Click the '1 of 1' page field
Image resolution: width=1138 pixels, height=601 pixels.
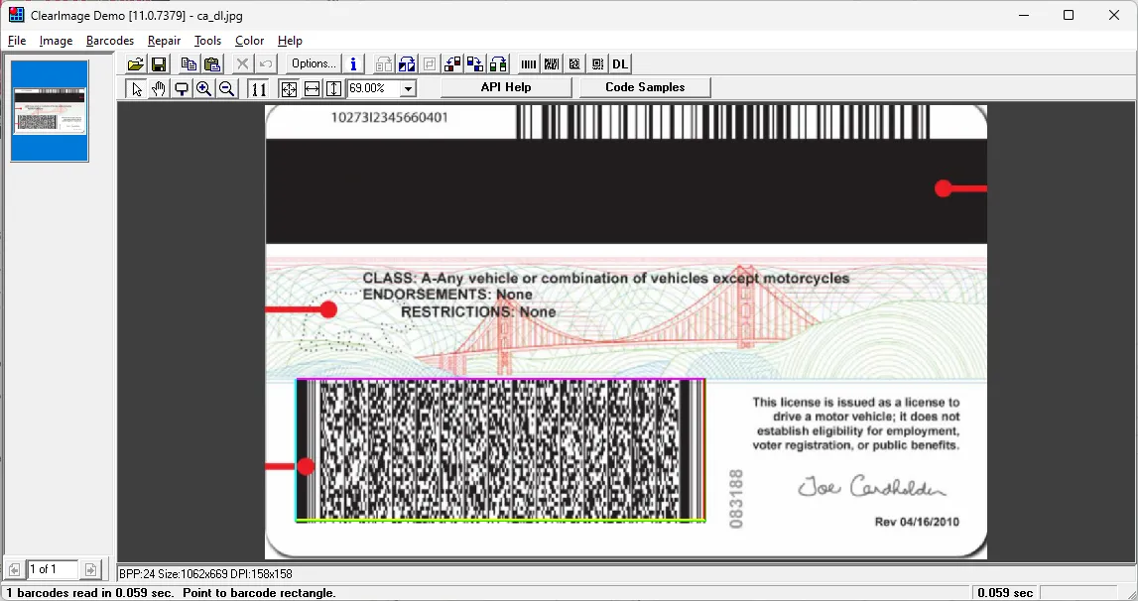(x=53, y=570)
